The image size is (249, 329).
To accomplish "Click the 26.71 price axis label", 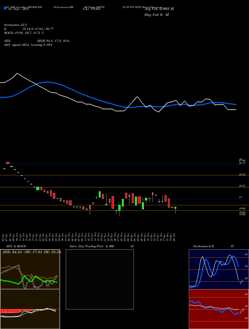I will pyautogui.click(x=242, y=163).
